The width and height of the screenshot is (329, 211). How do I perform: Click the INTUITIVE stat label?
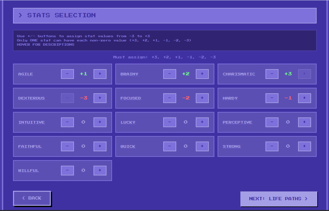click(32, 123)
